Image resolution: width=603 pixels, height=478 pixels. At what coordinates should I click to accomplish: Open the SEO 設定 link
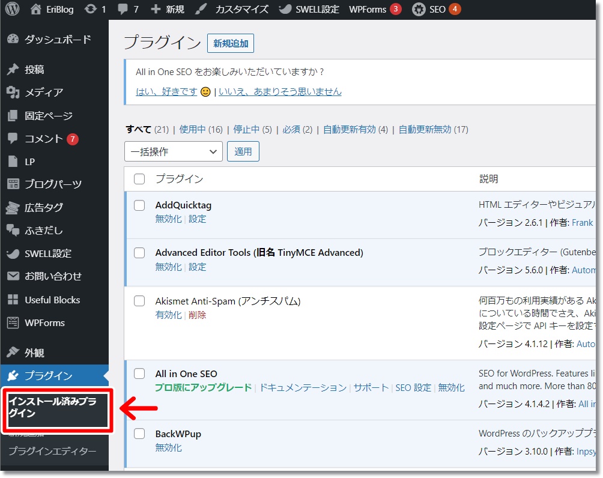click(x=413, y=388)
